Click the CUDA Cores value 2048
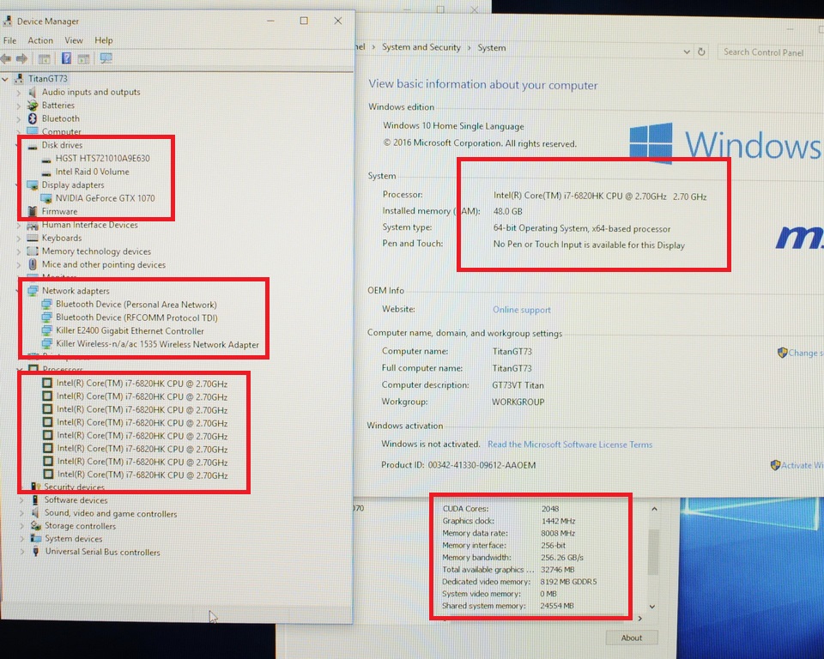 [550, 509]
